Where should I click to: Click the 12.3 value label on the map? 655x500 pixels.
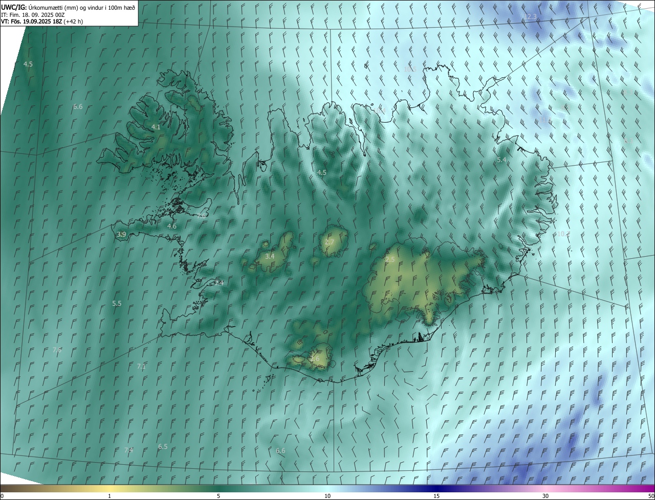click(x=530, y=17)
